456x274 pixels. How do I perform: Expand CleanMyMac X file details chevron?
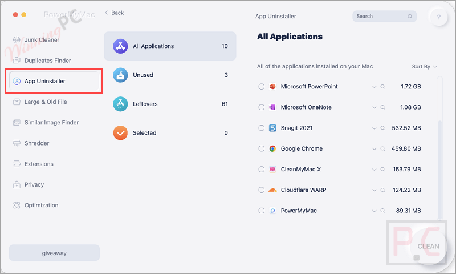[x=374, y=170]
